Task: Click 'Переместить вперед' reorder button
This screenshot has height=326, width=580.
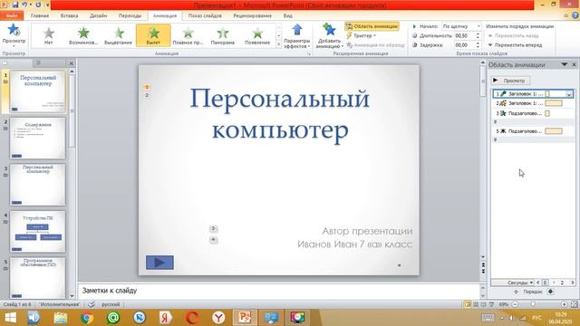Action: tap(515, 44)
